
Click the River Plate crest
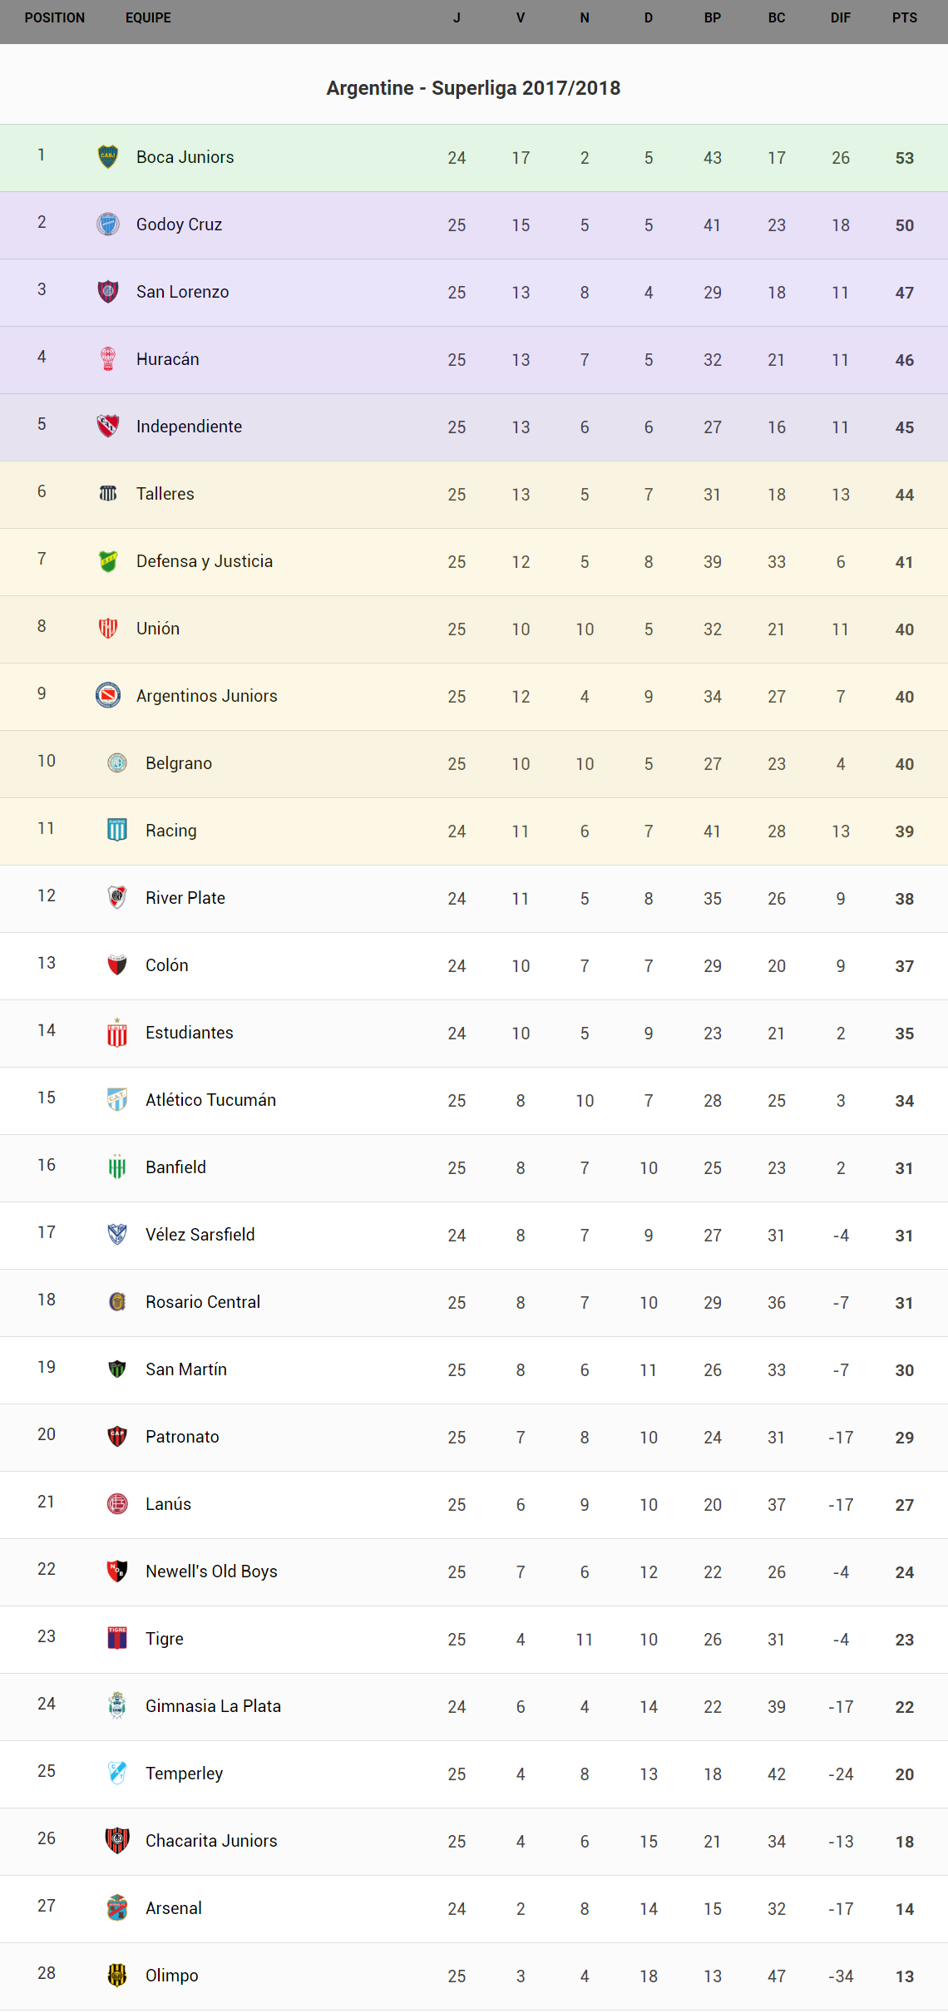click(117, 898)
